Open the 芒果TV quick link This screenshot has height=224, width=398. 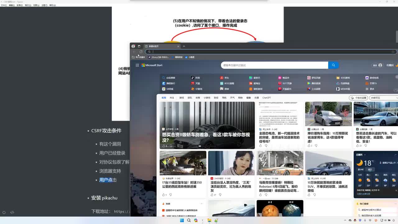pyautogui.click(x=371, y=83)
